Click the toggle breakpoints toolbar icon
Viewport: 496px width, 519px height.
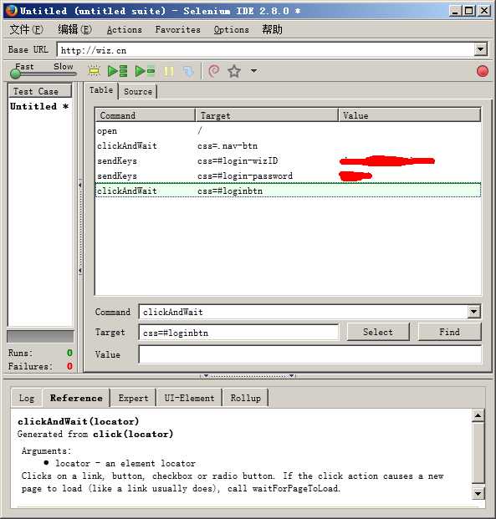click(x=94, y=71)
